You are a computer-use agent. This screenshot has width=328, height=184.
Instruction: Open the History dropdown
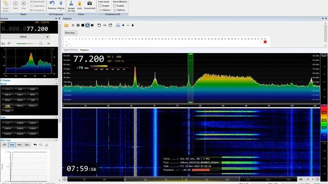[x=61, y=6]
